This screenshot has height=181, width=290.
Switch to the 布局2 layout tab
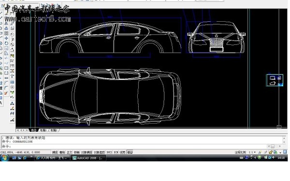coord(54,130)
